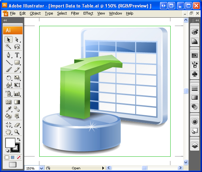Open the Color panel palette icon
The width and height of the screenshot is (202, 172).
click(x=194, y=32)
